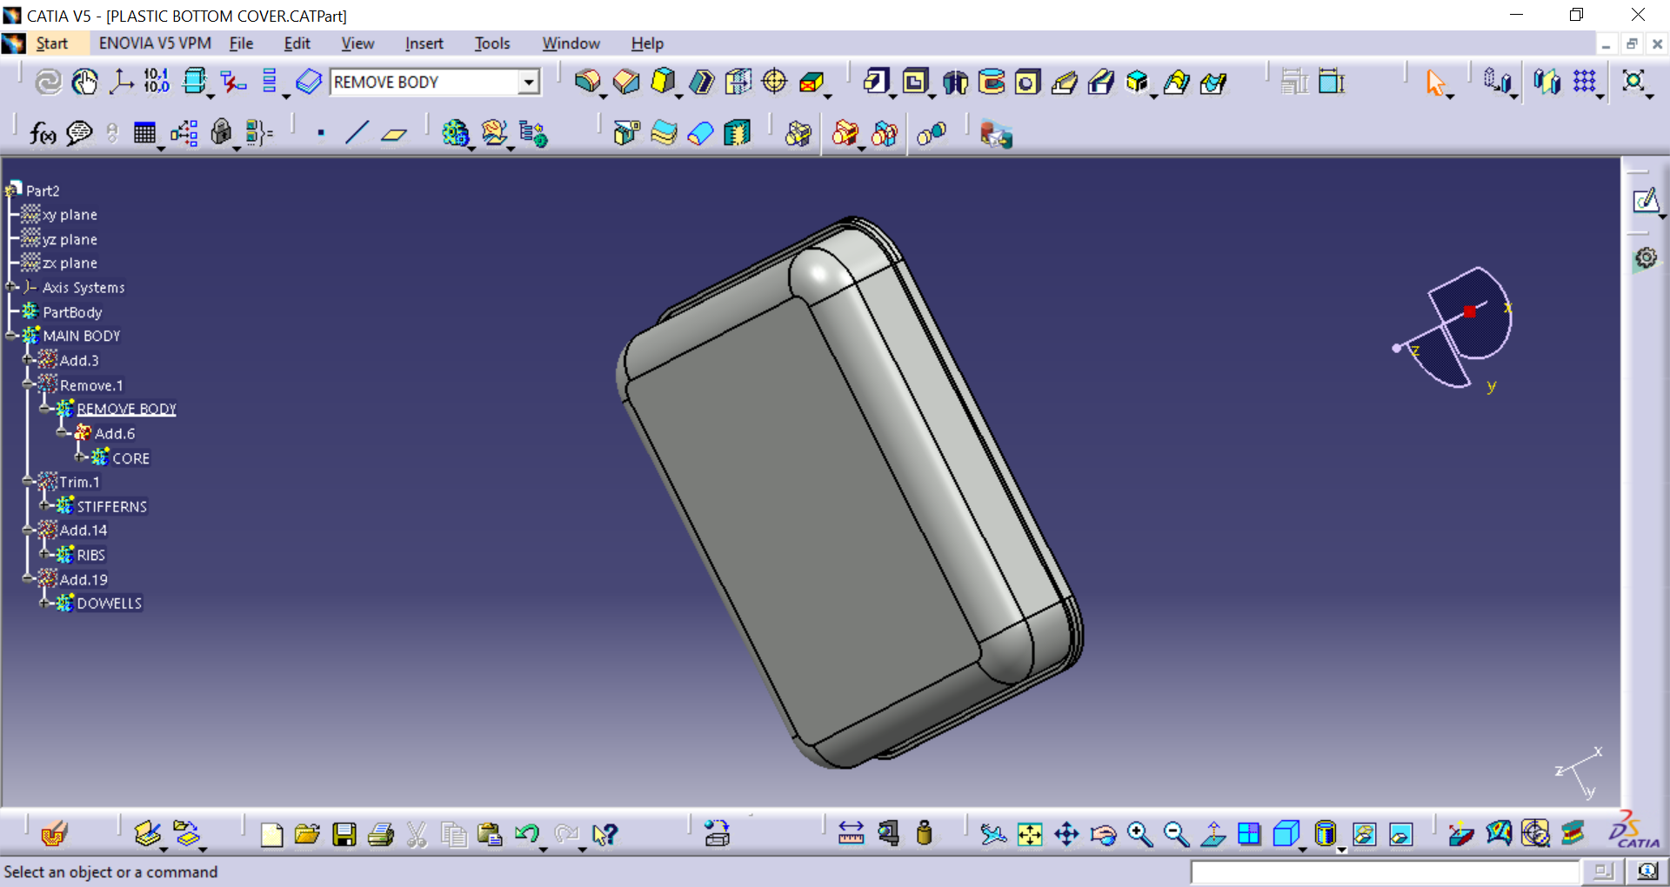Open the Formula f(x) editor
The image size is (1670, 887).
43,133
